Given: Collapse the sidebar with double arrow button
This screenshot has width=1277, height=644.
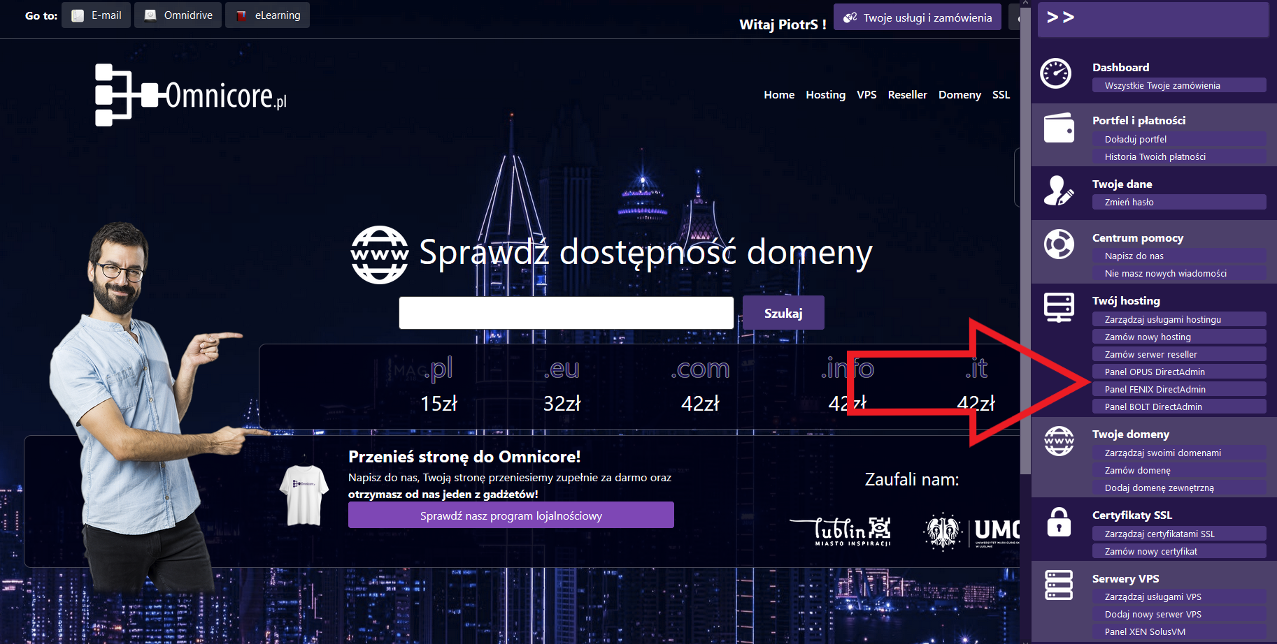Looking at the screenshot, I should (1060, 17).
